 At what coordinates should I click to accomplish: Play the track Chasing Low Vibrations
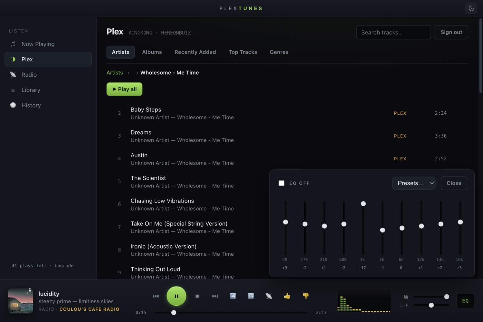point(188,204)
